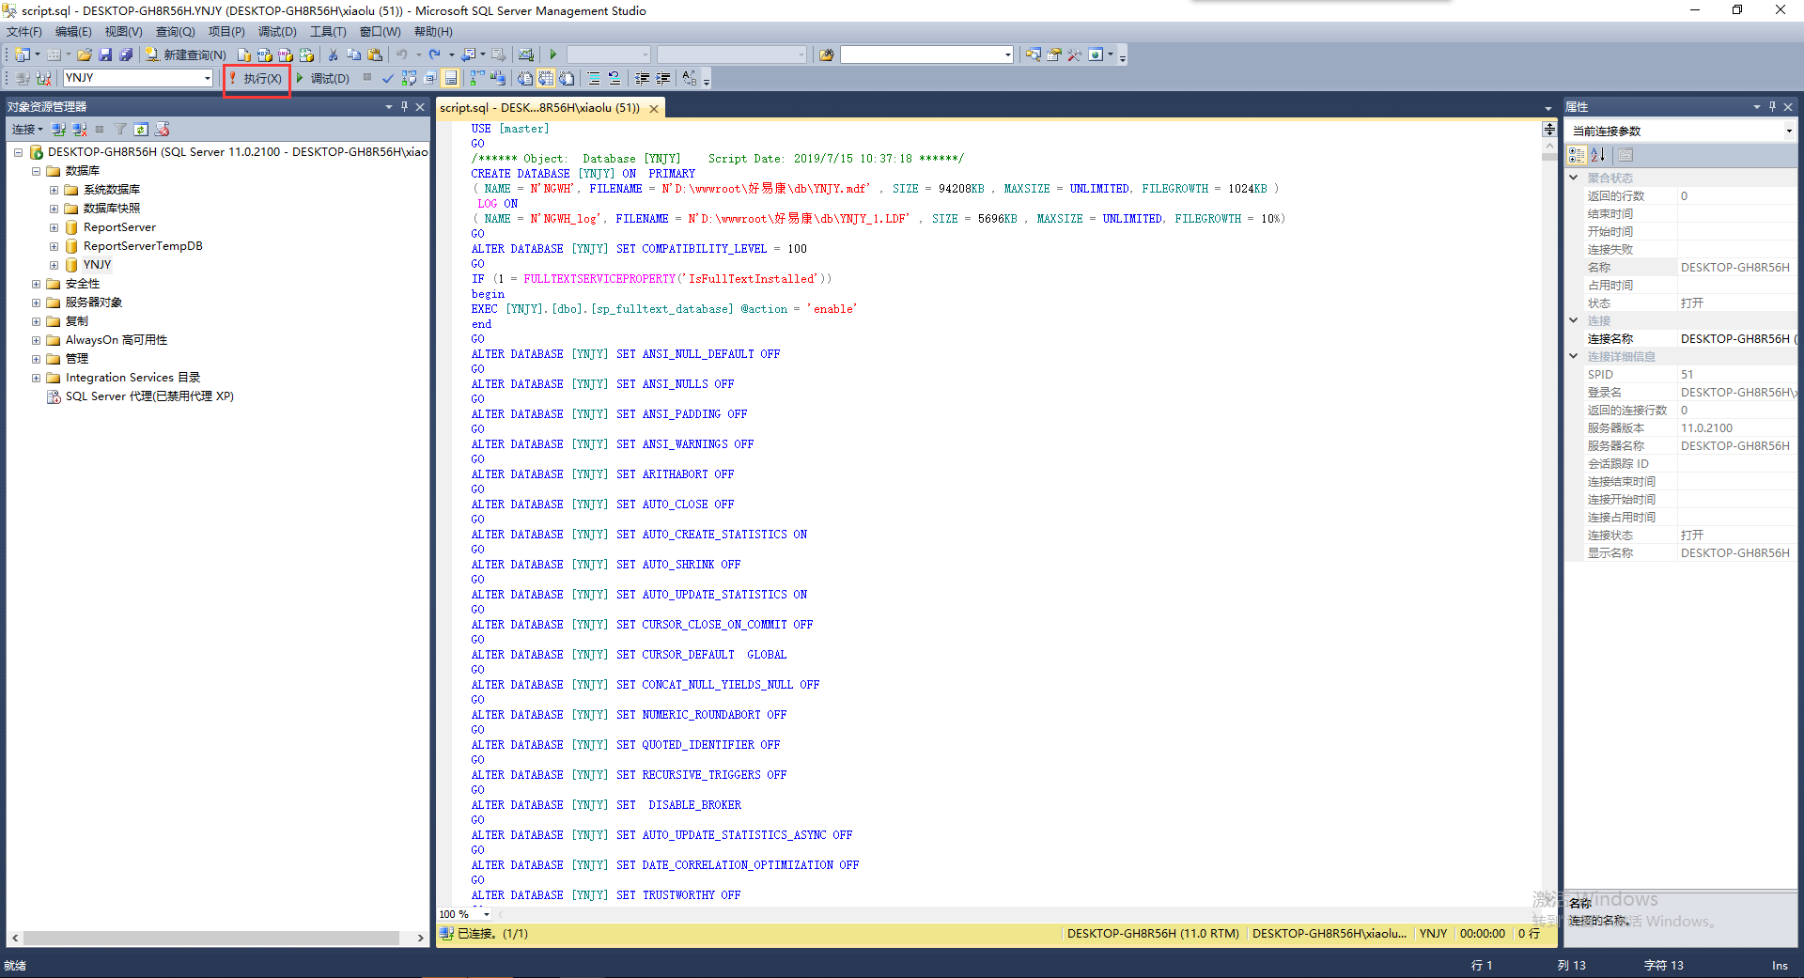The width and height of the screenshot is (1804, 978).
Task: Open the Object Explorer filter icon
Action: pos(120,129)
